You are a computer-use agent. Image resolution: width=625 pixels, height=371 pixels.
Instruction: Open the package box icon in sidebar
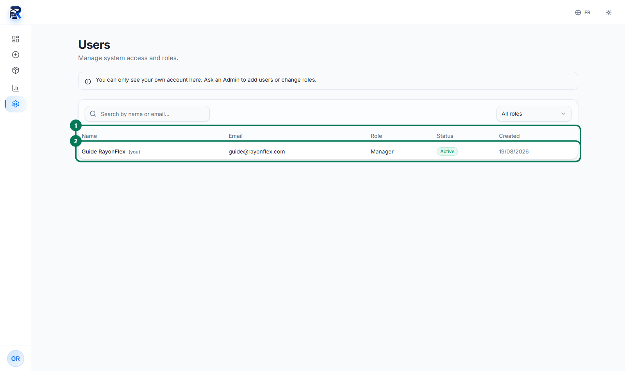pos(16,70)
